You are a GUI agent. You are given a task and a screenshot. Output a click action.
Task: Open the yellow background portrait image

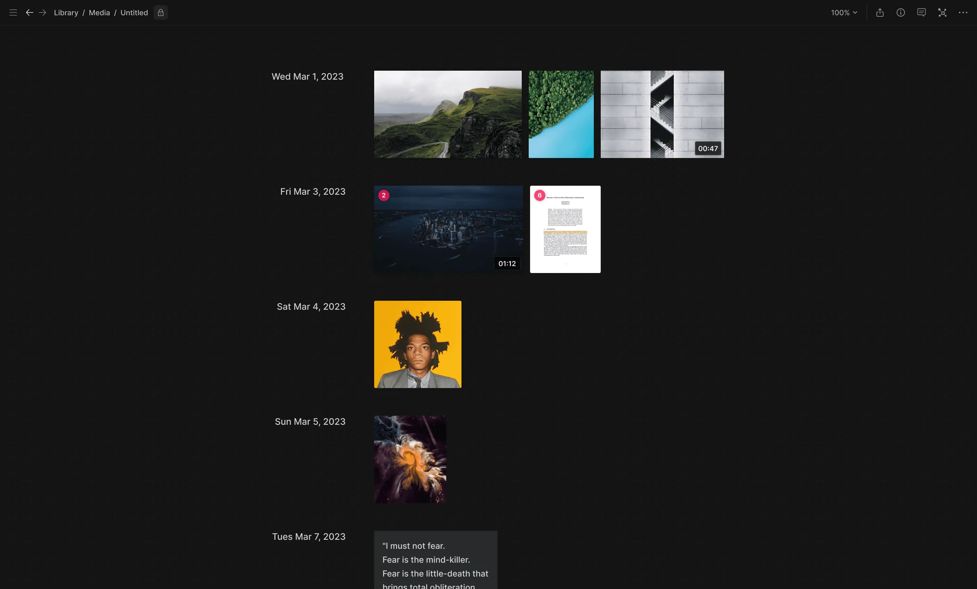click(417, 344)
